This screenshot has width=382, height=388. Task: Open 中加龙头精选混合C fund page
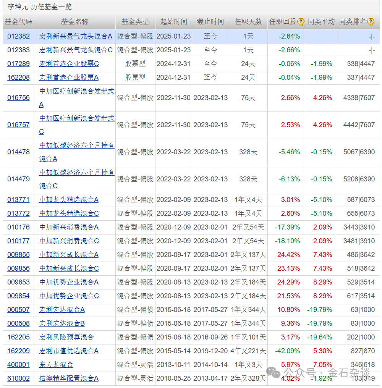69,213
